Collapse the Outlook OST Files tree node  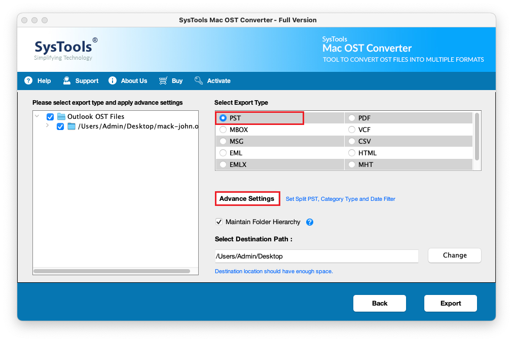pos(37,116)
